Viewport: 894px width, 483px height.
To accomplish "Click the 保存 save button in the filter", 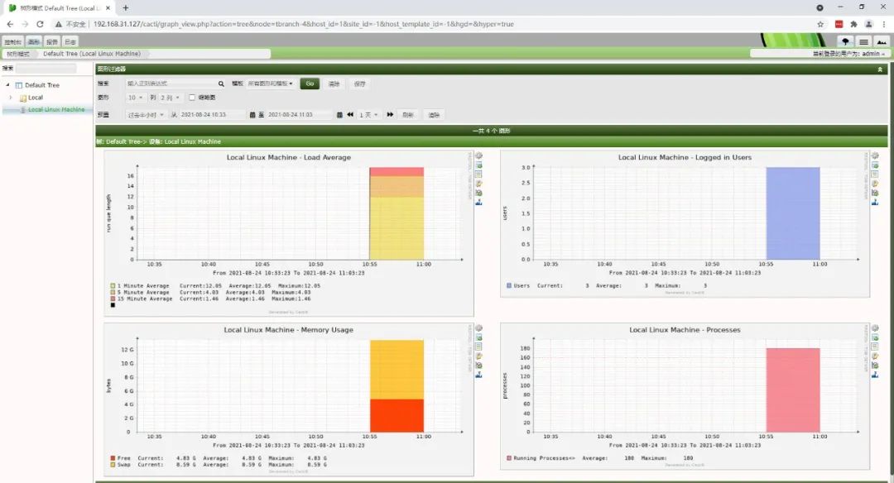I will click(360, 84).
